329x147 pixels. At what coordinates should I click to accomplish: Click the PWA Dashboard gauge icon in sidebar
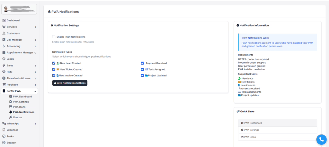11,97
